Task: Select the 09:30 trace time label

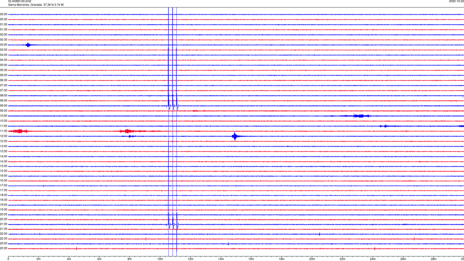Action: (x=3, y=111)
